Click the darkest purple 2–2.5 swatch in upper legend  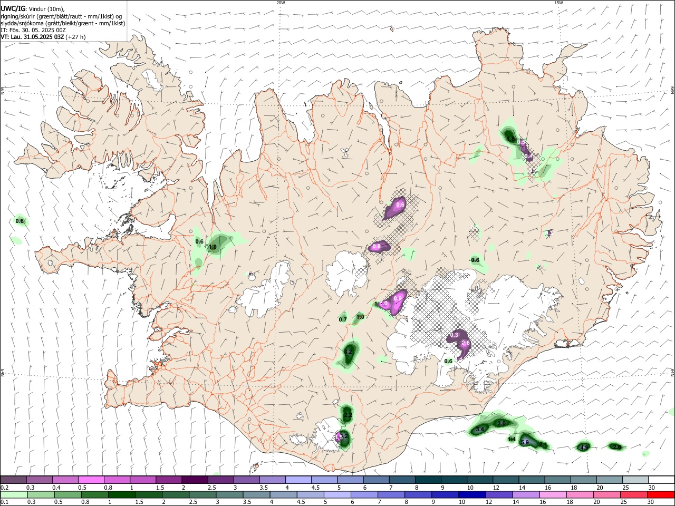[194, 480]
